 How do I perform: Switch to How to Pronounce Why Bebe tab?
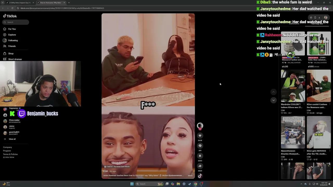click(51, 3)
